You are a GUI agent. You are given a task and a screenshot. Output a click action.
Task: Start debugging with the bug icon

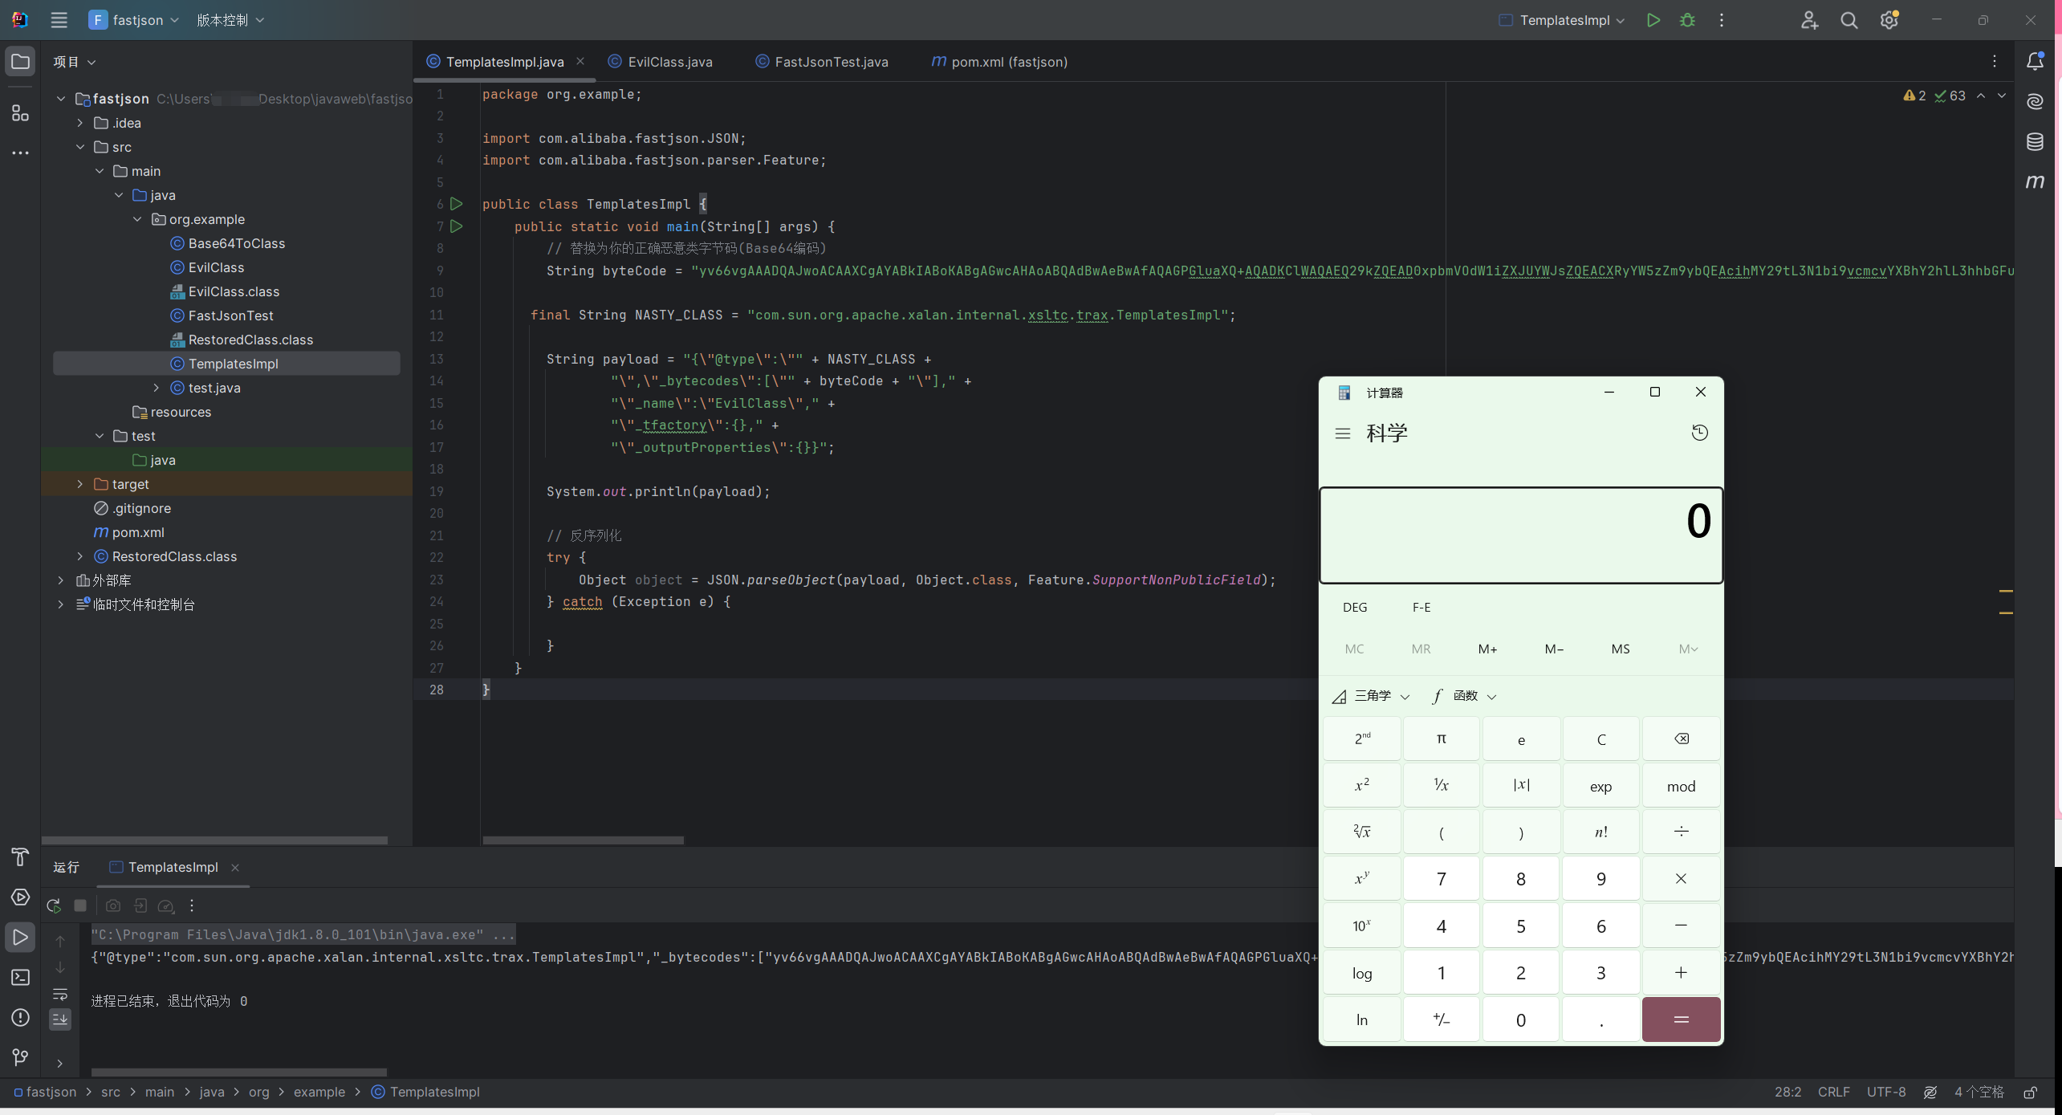[1687, 20]
